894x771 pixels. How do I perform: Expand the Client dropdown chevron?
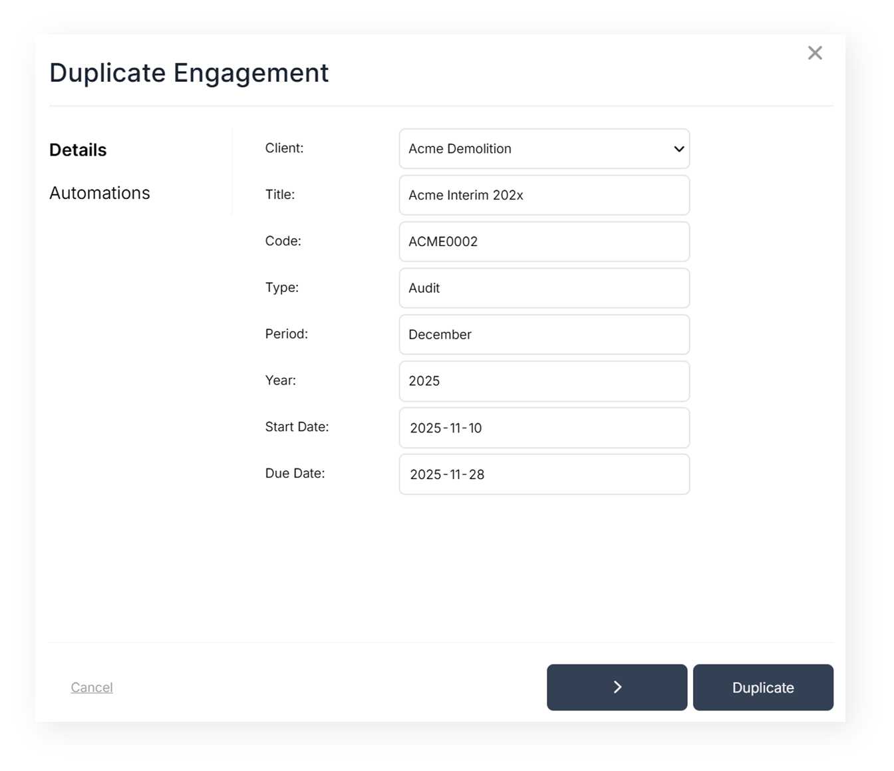click(678, 149)
